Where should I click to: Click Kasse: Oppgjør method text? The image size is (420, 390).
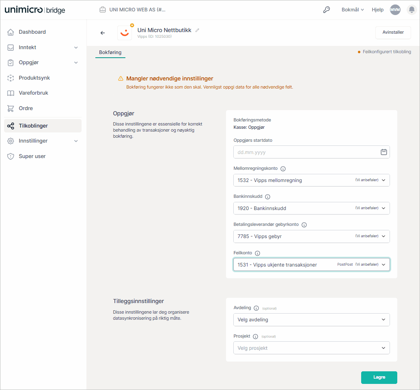point(249,128)
